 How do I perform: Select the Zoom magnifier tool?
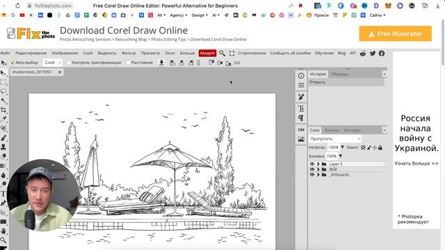3,240
